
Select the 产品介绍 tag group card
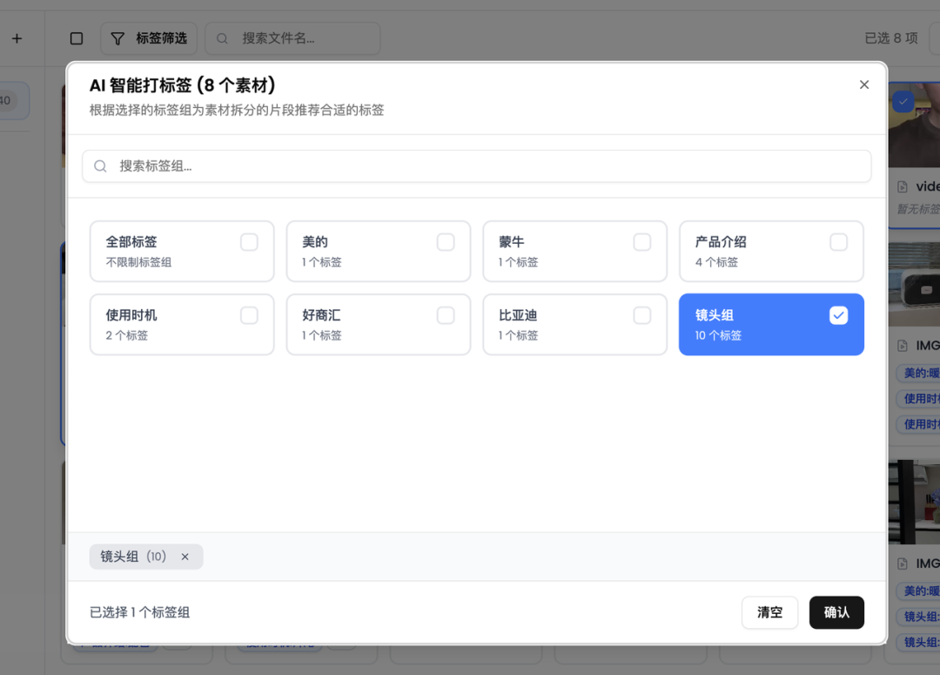(x=771, y=251)
